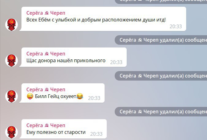Open sender name above 'Ему полезно от старости'

46,125
